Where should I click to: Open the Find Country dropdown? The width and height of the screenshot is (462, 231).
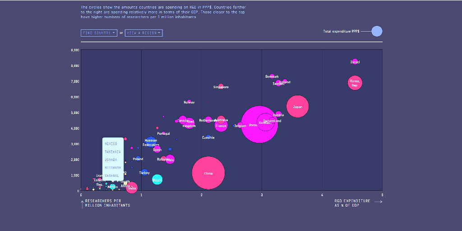[x=99, y=33]
